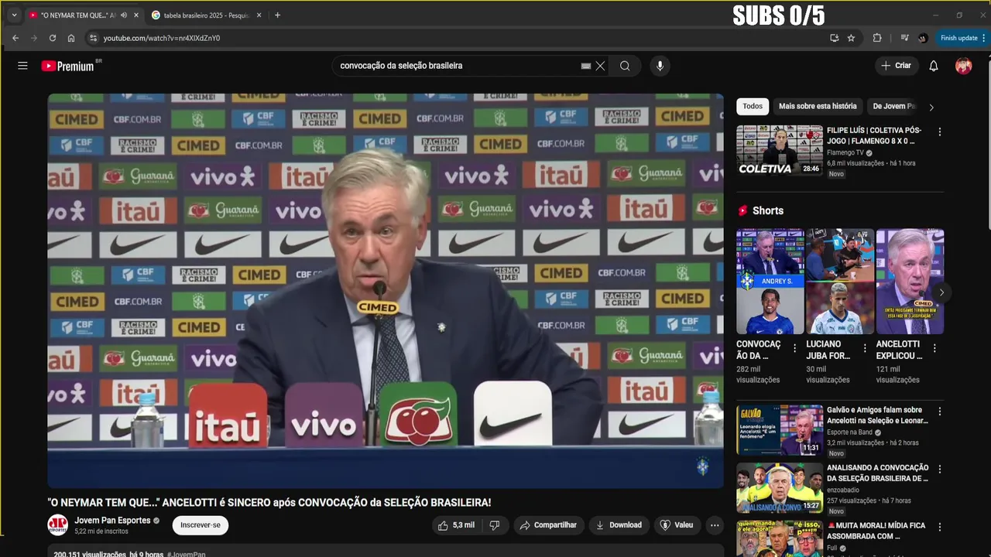Image resolution: width=991 pixels, height=557 pixels.
Task: Open the on-screen keyboard in search box
Action: [586, 66]
